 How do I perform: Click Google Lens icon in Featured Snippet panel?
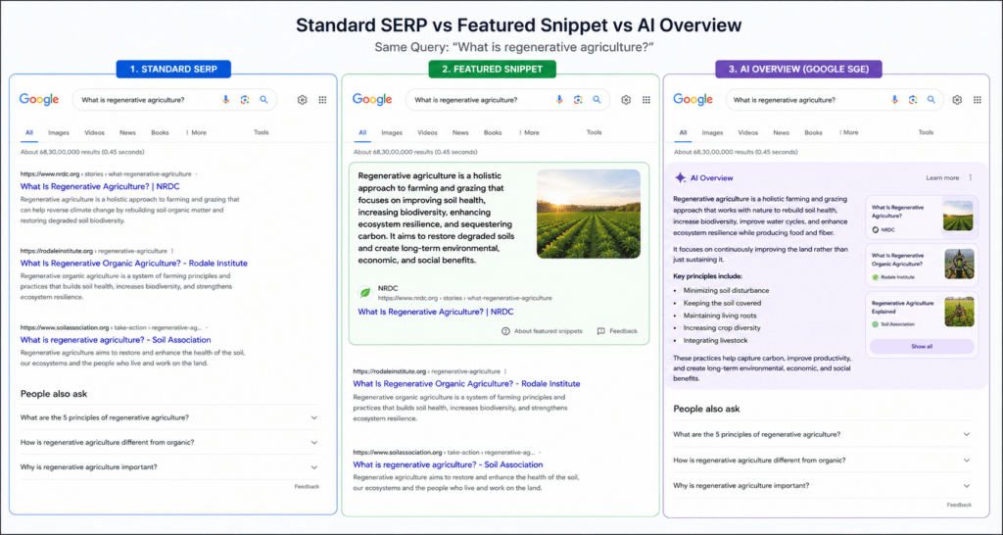578,100
